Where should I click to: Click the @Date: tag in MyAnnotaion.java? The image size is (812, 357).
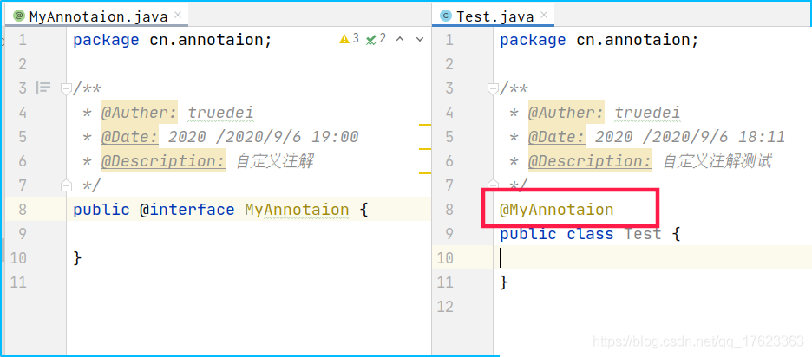(130, 137)
